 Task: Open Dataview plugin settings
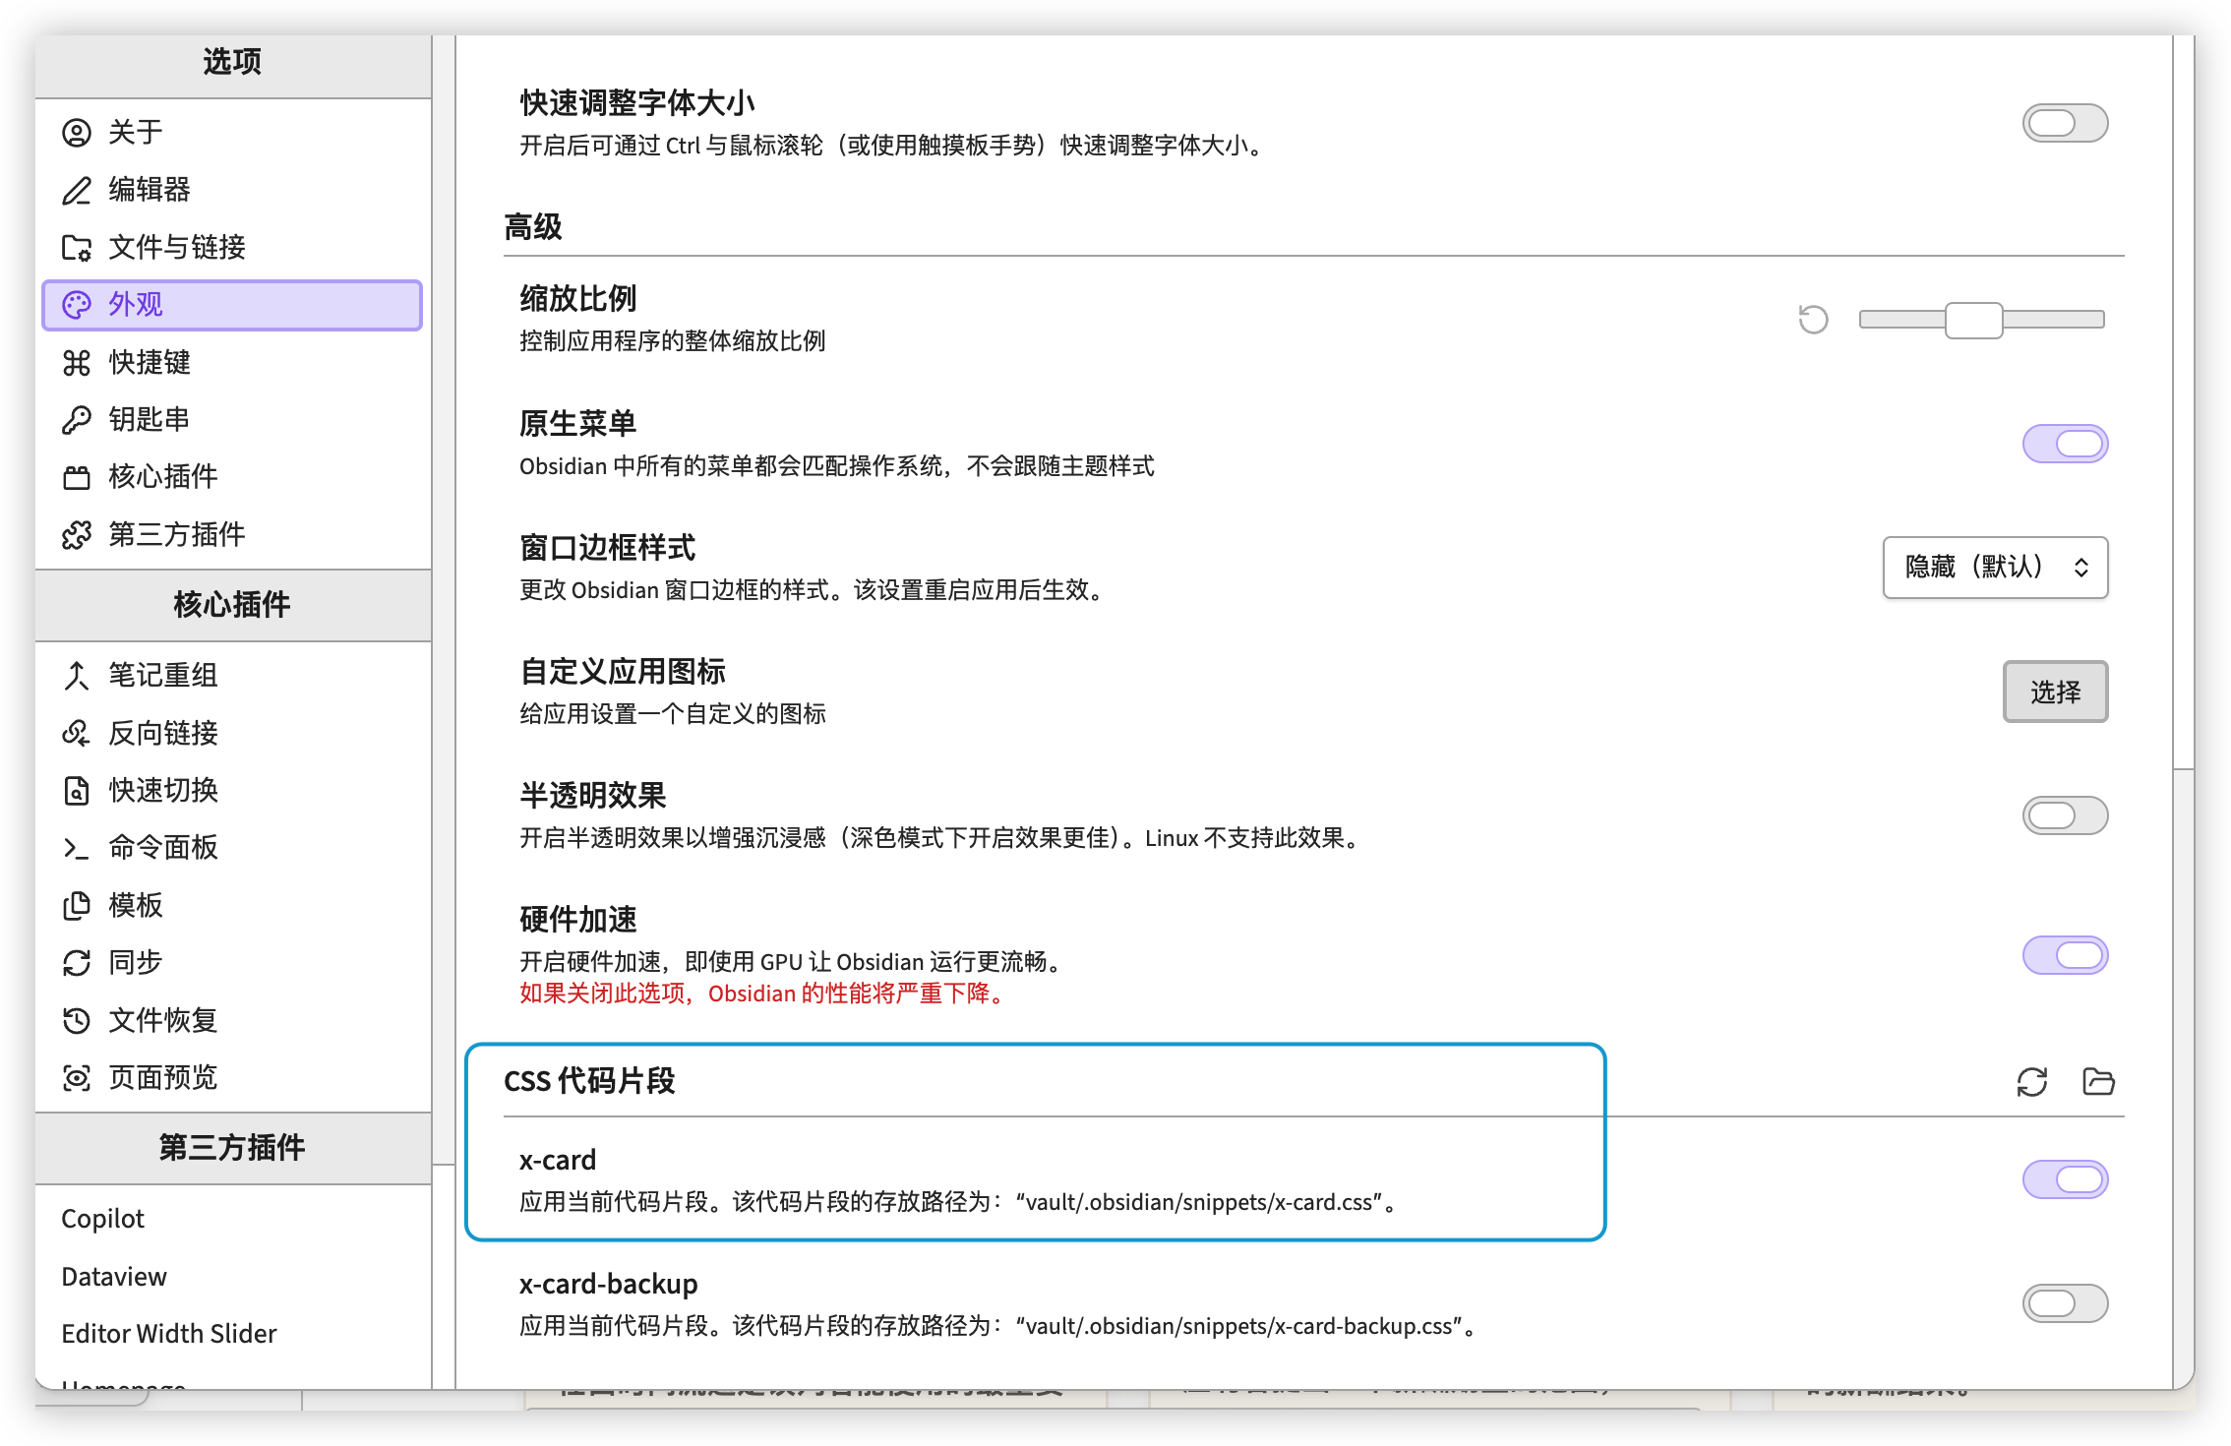(114, 1277)
